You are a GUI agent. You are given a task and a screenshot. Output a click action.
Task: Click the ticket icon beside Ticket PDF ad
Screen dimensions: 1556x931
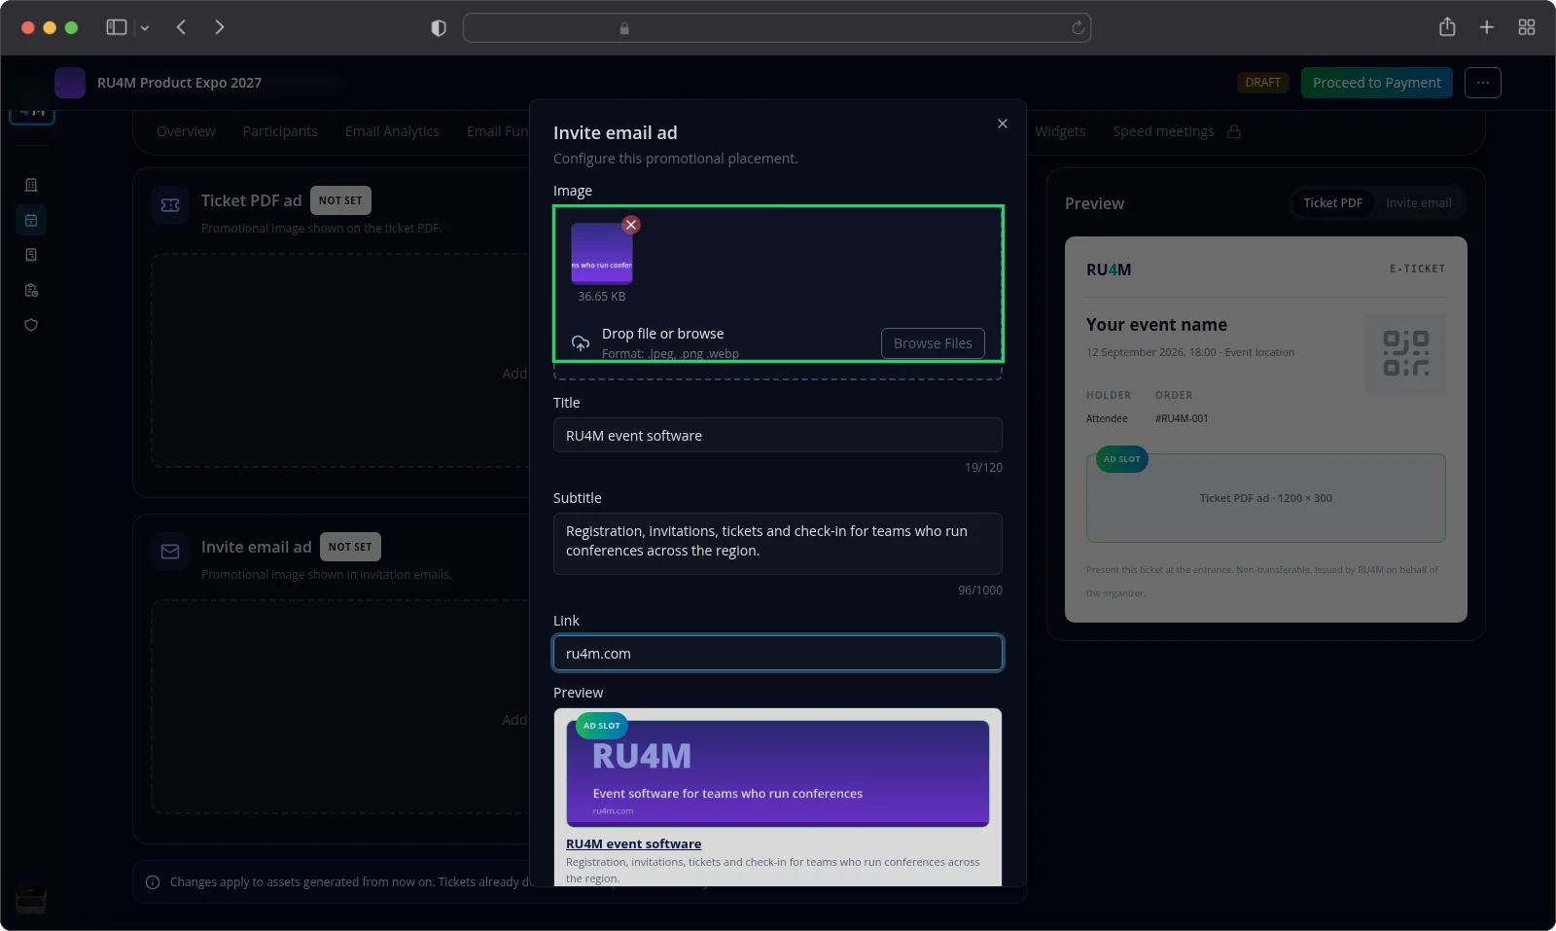point(170,205)
